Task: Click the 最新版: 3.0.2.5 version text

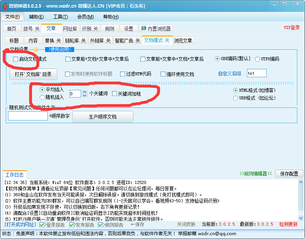Action: coord(256,224)
